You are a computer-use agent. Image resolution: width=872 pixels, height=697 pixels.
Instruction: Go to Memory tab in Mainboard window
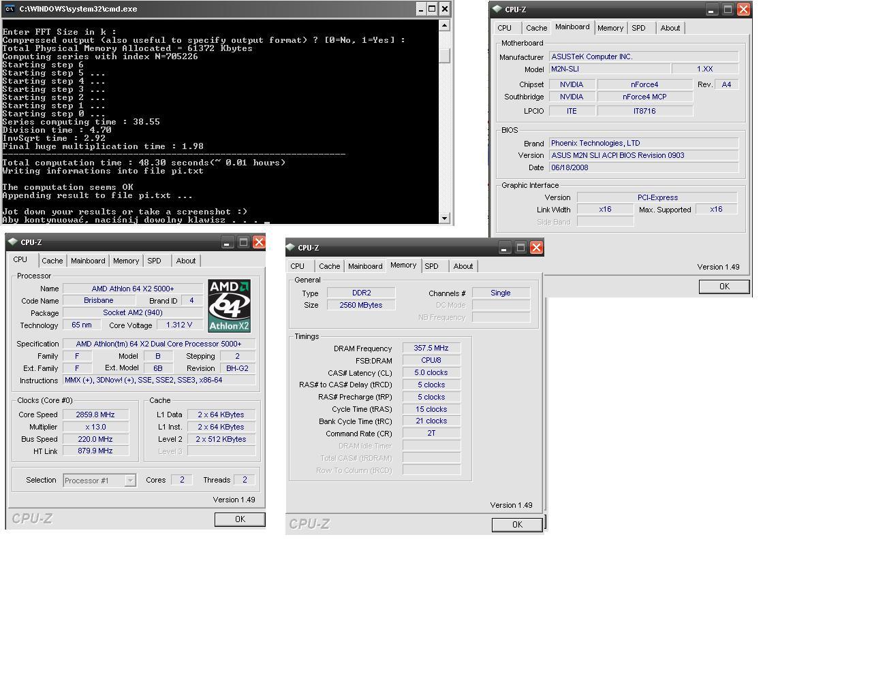click(x=610, y=28)
